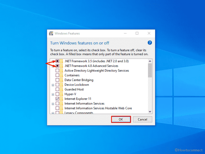Toggle .NET Framework 4.8 Advanced Services checkbox
This screenshot has height=154, width=205.
(x=57, y=66)
